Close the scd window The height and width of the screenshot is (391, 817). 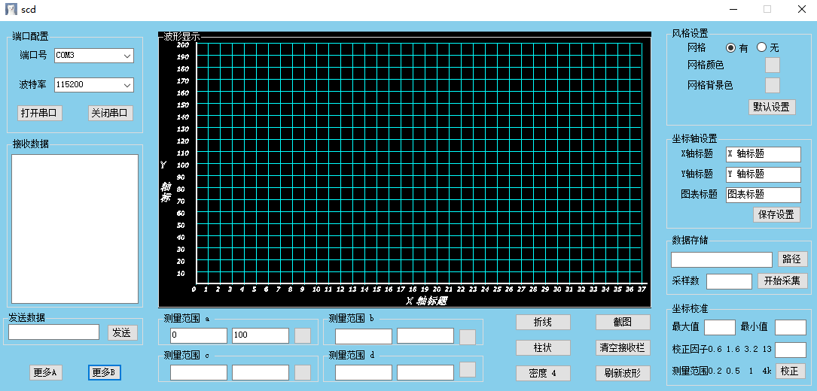[x=802, y=9]
